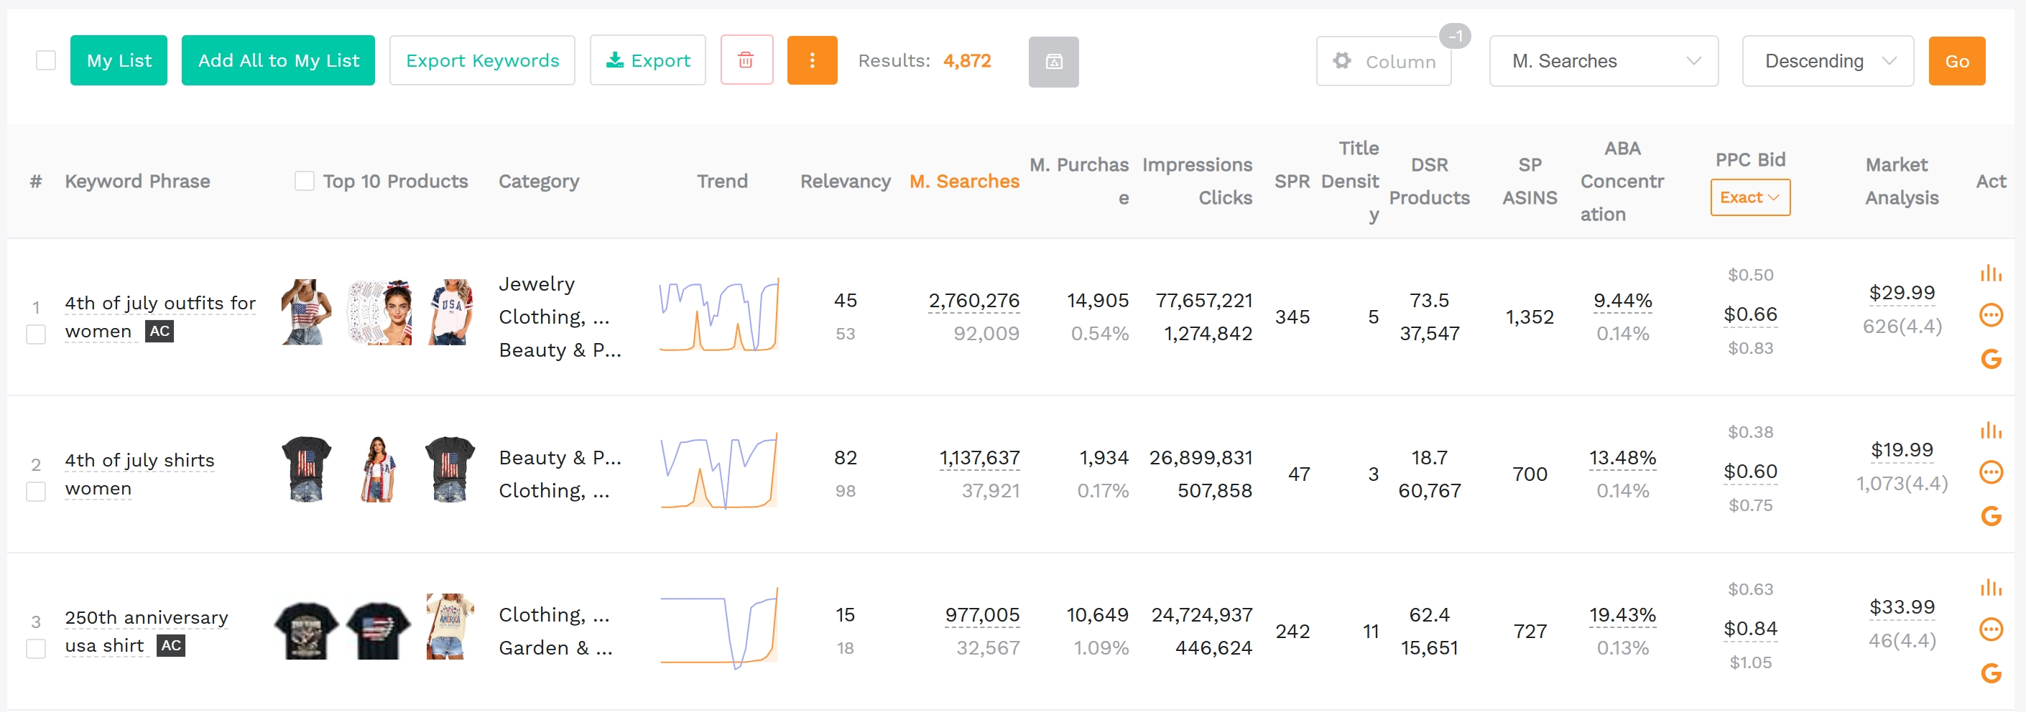Viewport: 2026px width, 712px height.
Task: Click the Relevancy column header
Action: [x=846, y=182]
